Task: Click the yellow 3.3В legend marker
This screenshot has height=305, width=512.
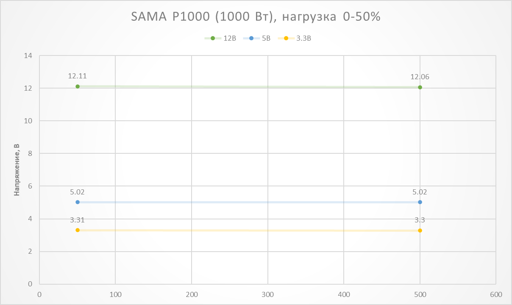Action: coord(286,38)
